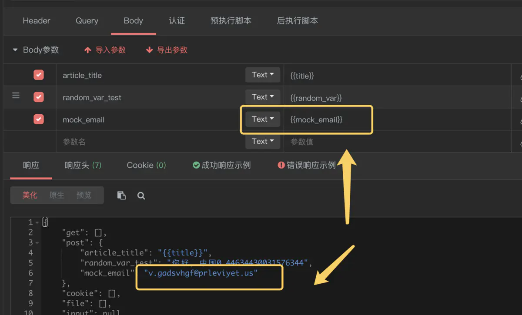Open the Text type dropdown for article_title
522x315 pixels.
(x=263, y=75)
